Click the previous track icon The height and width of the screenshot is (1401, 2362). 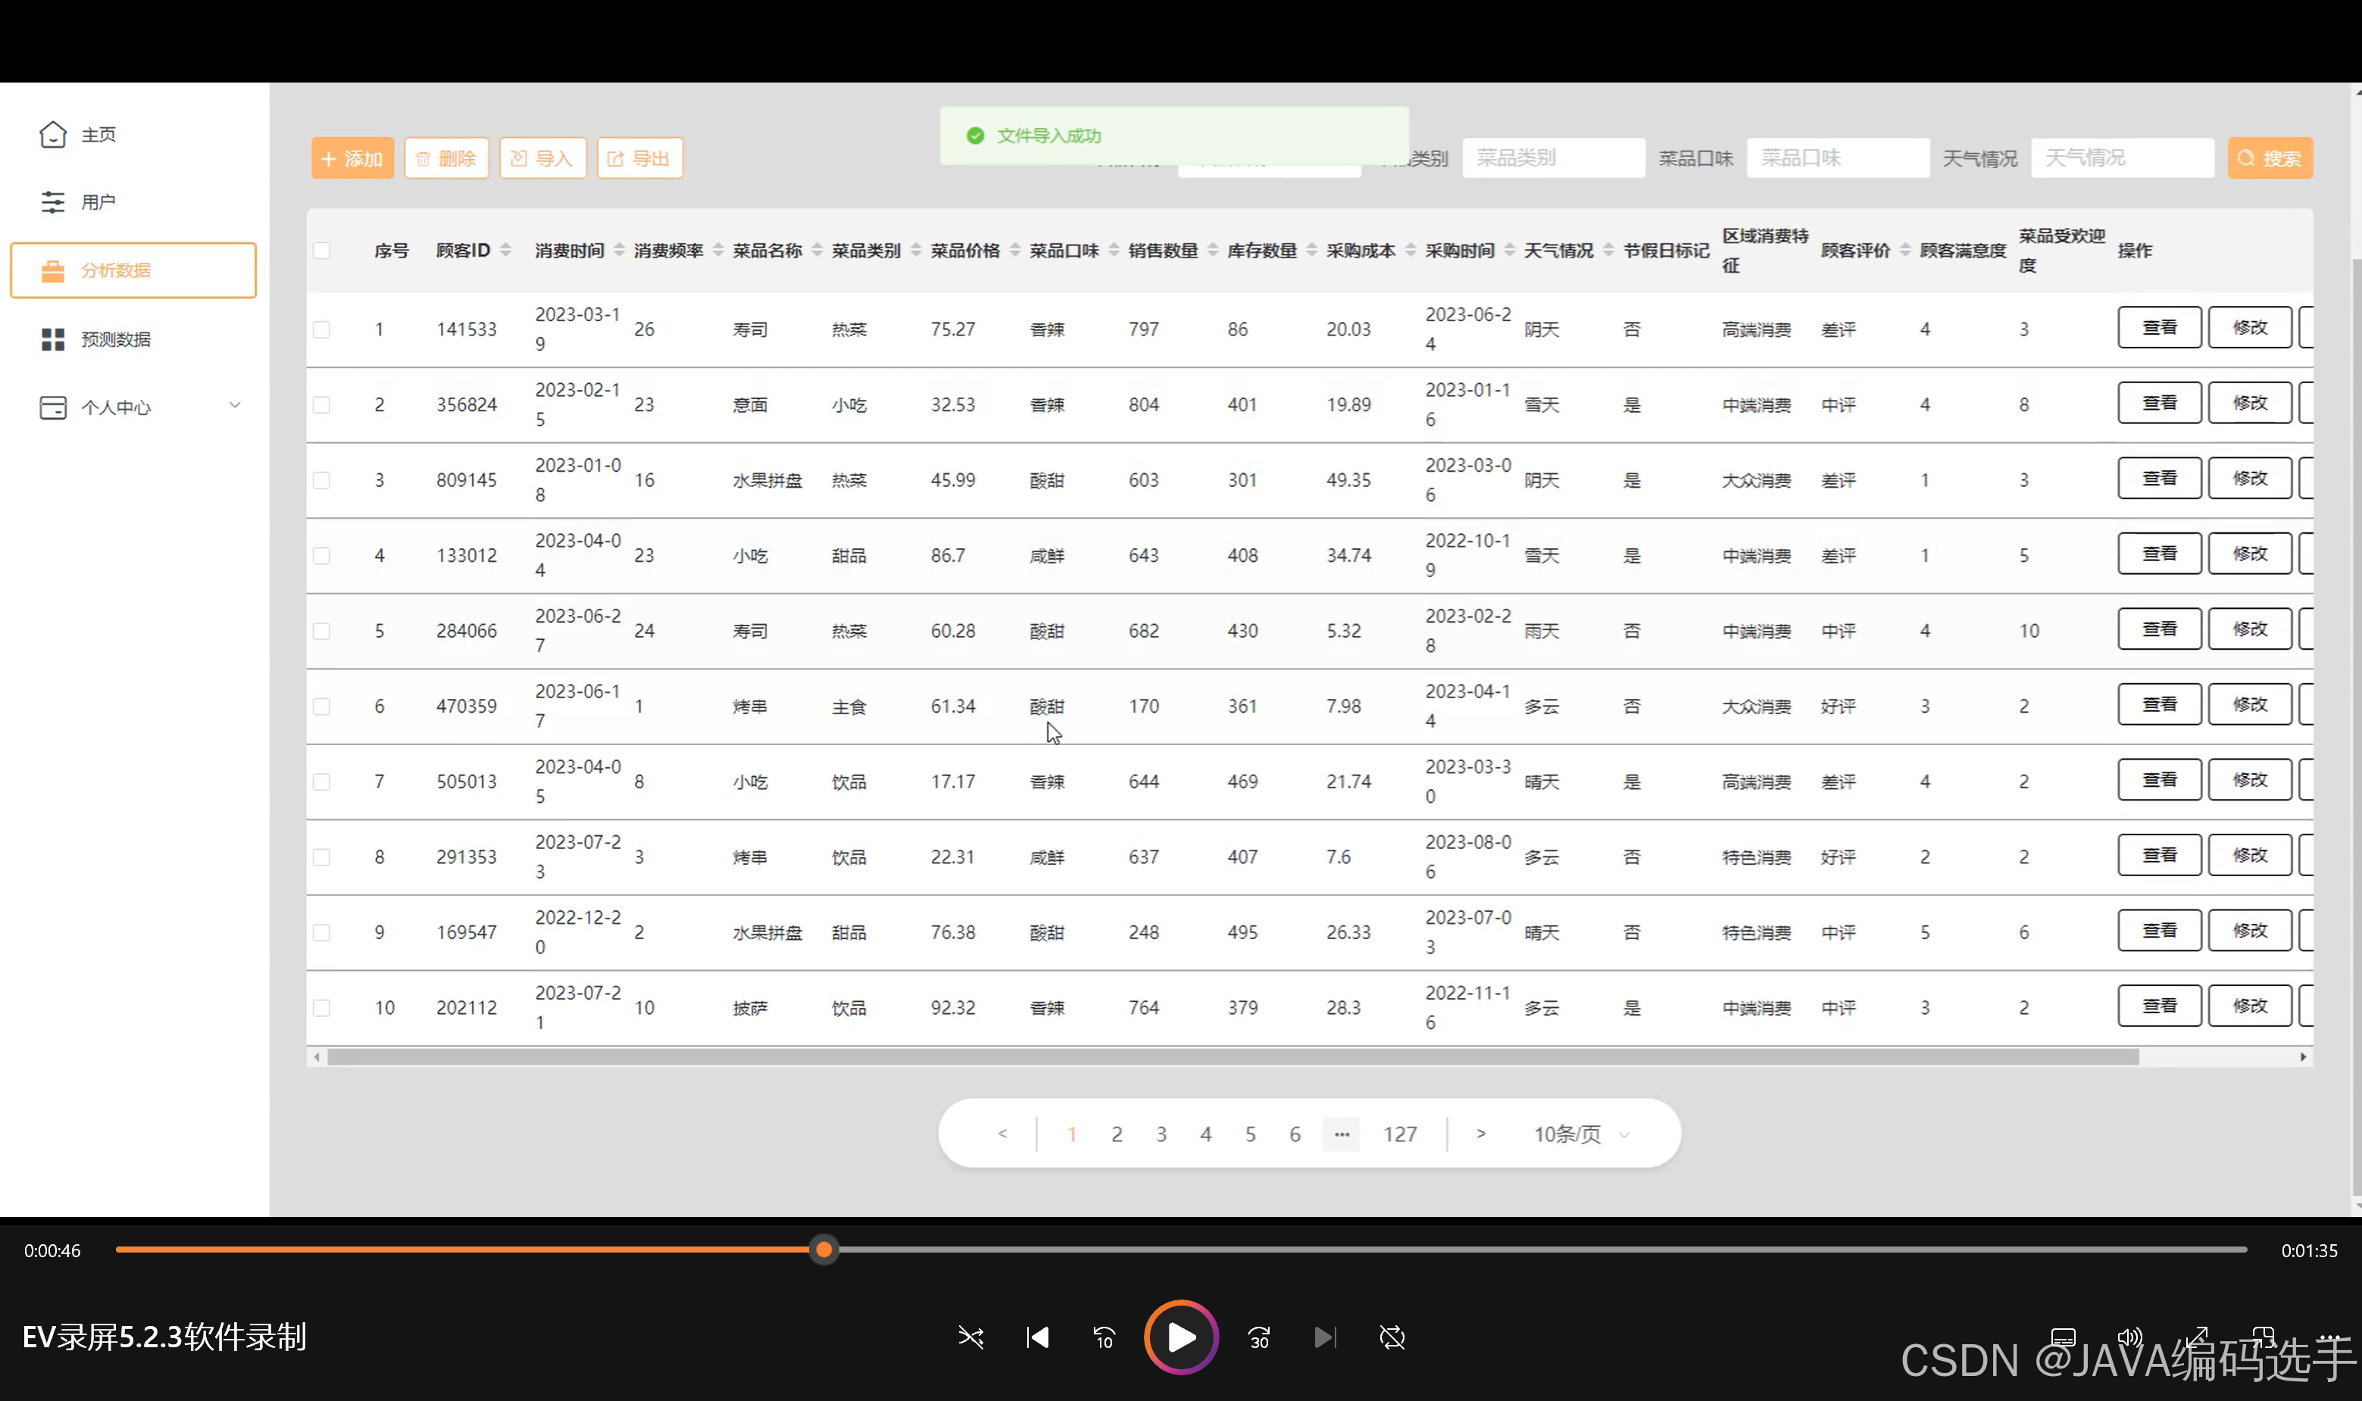pyautogui.click(x=1037, y=1337)
